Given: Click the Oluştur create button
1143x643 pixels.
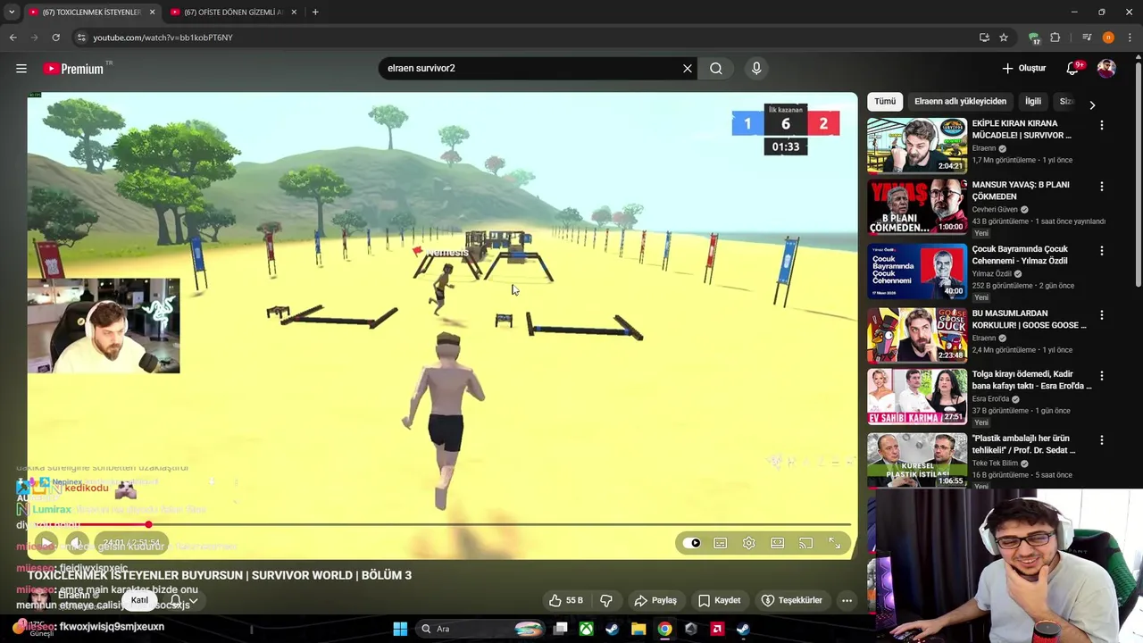Looking at the screenshot, I should point(1024,68).
